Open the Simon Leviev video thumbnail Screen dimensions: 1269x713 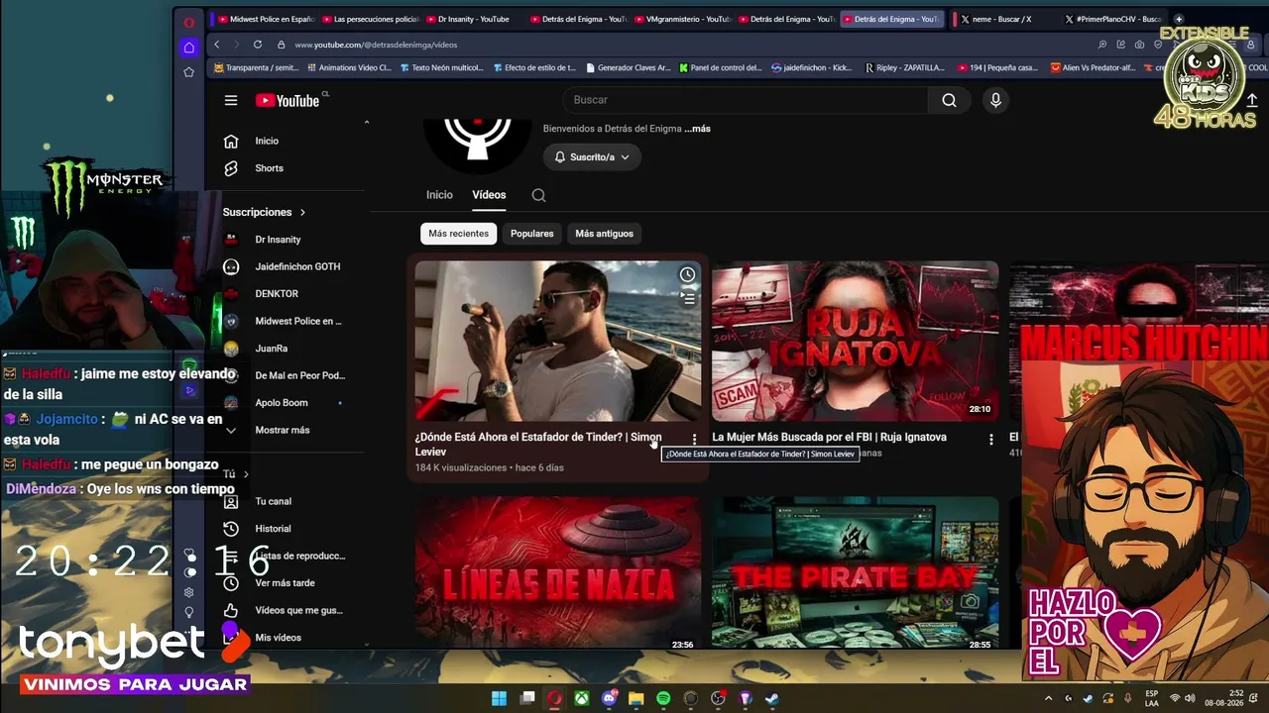(x=557, y=341)
